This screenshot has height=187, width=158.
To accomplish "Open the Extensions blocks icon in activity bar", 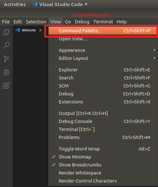I will (6, 85).
